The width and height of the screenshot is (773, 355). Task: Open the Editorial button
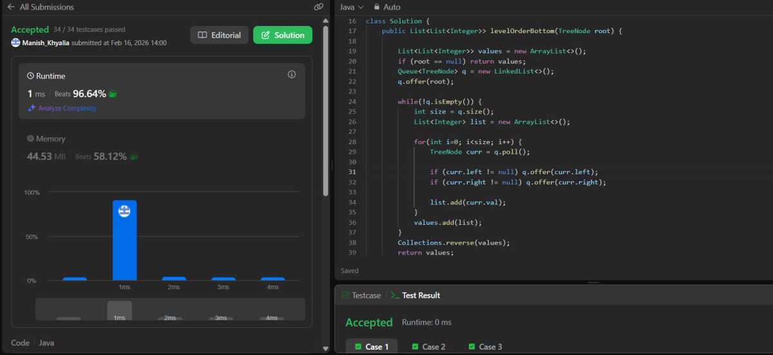click(220, 35)
